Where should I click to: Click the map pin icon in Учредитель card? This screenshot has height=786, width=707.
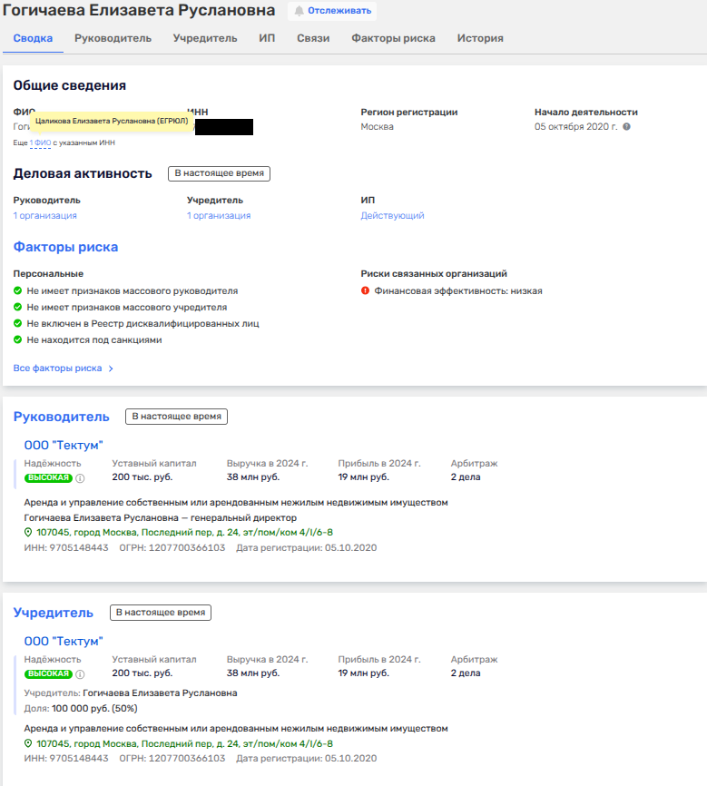click(x=28, y=743)
